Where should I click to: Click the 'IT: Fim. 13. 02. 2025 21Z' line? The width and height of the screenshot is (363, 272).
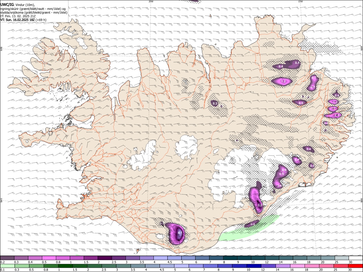pyautogui.click(x=18, y=16)
